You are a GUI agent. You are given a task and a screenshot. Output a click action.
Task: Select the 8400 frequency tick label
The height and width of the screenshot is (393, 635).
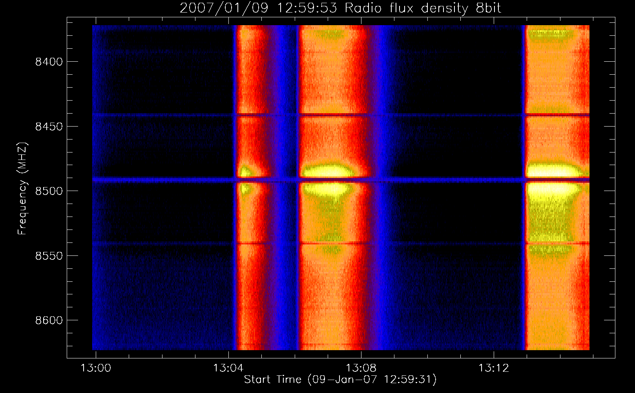49,62
